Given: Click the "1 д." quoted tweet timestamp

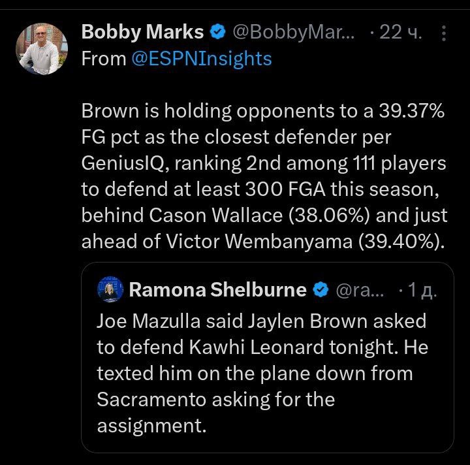Looking at the screenshot, I should [x=422, y=290].
